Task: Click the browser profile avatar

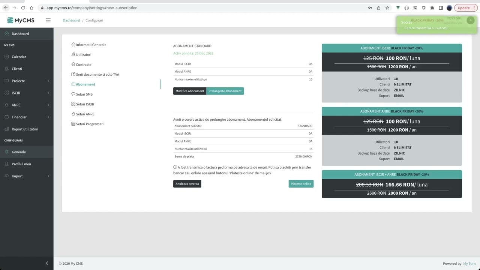Action: point(449,8)
